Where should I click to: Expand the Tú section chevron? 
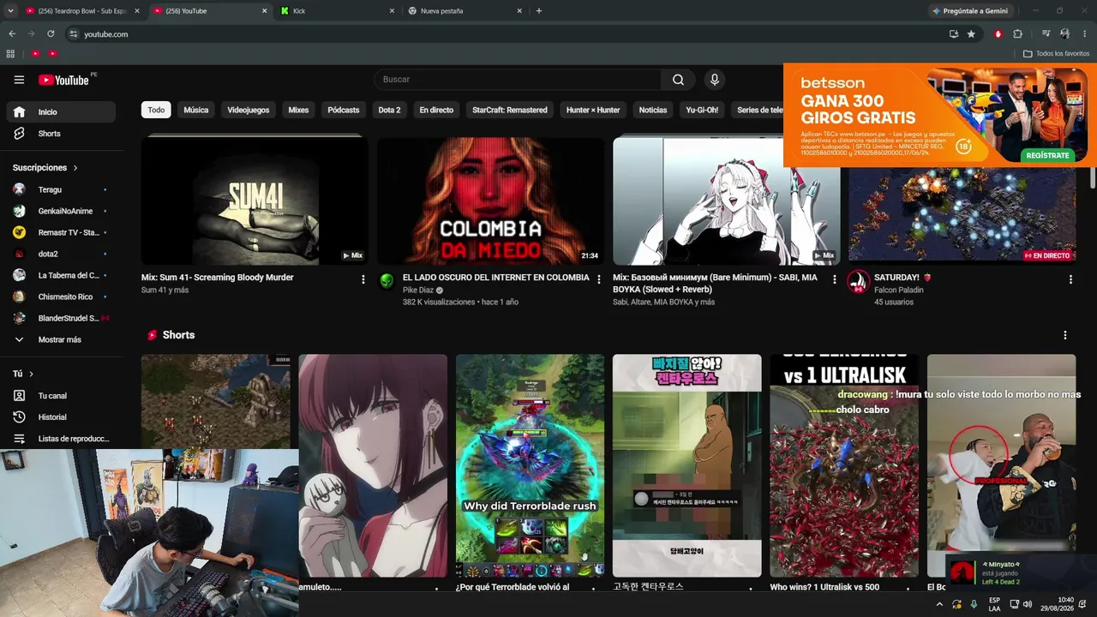point(32,374)
